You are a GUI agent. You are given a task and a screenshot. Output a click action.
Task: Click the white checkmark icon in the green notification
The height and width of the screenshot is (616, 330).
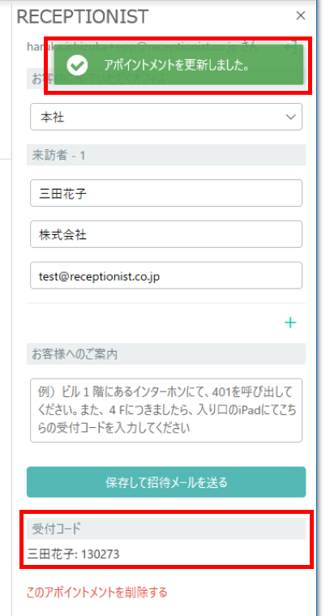pos(77,65)
